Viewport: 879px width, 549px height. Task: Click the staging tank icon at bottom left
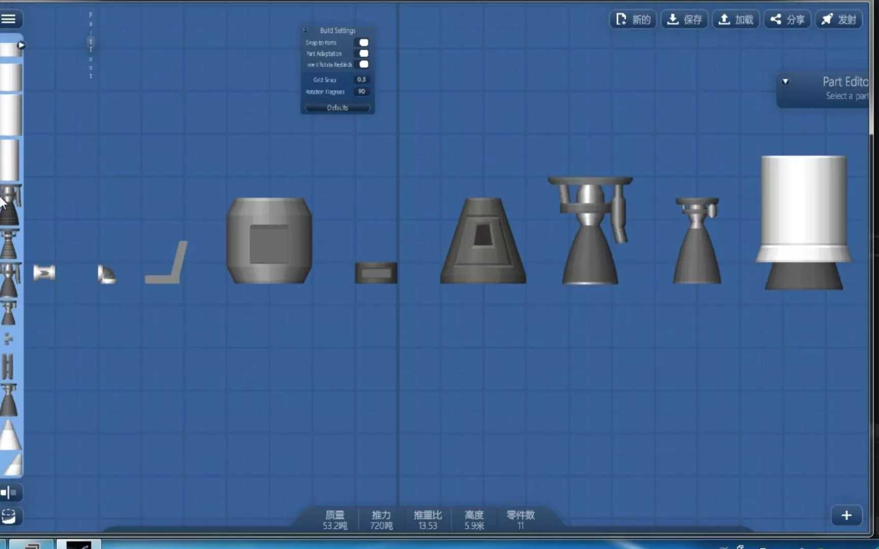9,516
